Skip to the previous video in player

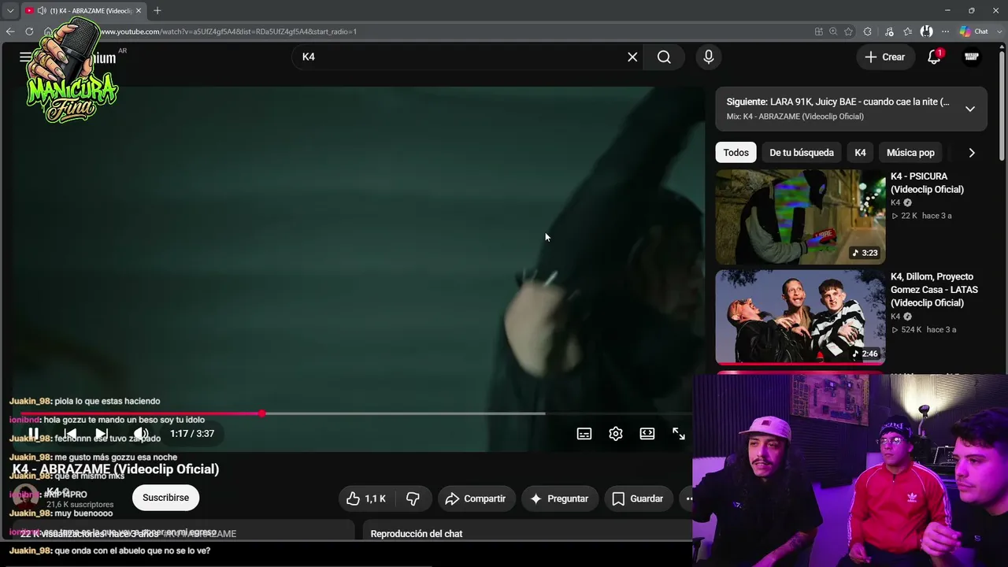pos(70,434)
